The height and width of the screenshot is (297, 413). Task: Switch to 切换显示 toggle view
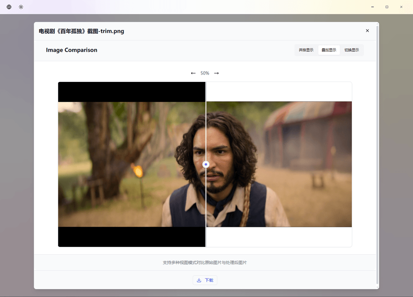(351, 50)
